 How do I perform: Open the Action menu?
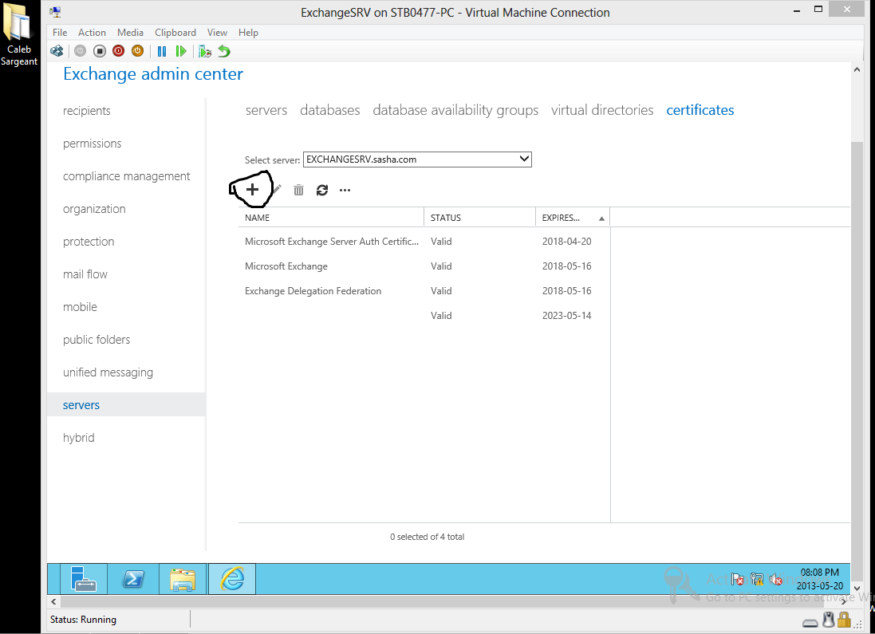pyautogui.click(x=92, y=33)
